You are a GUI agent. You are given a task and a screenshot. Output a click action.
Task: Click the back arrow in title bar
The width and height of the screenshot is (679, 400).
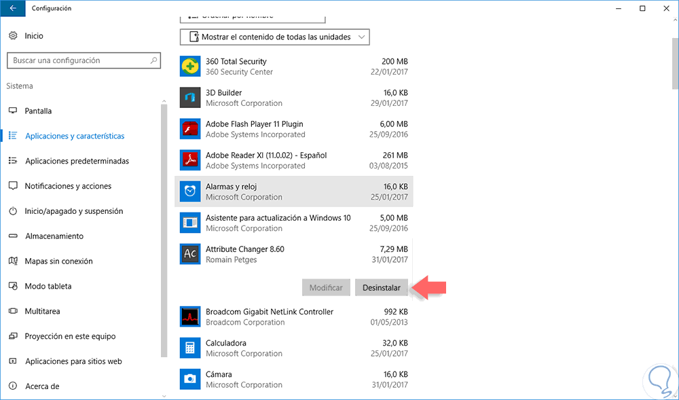tap(12, 8)
